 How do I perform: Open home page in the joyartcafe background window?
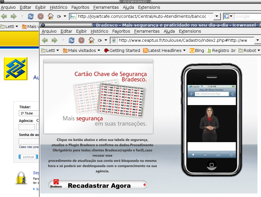(x=51, y=16)
